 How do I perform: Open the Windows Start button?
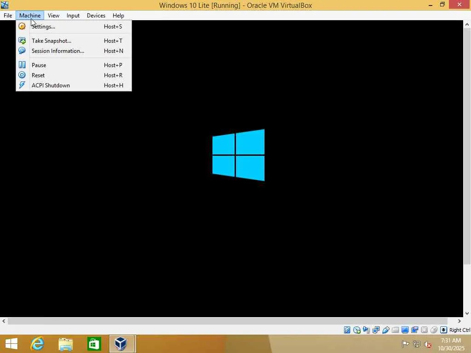[11, 344]
